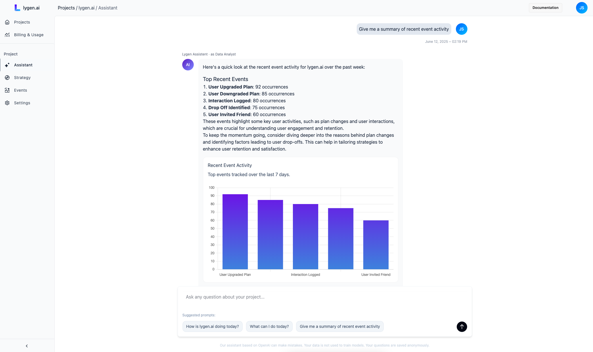Click the JS avatar beside the chat message

click(x=461, y=29)
